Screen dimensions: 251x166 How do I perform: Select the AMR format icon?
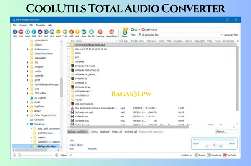click(x=77, y=32)
